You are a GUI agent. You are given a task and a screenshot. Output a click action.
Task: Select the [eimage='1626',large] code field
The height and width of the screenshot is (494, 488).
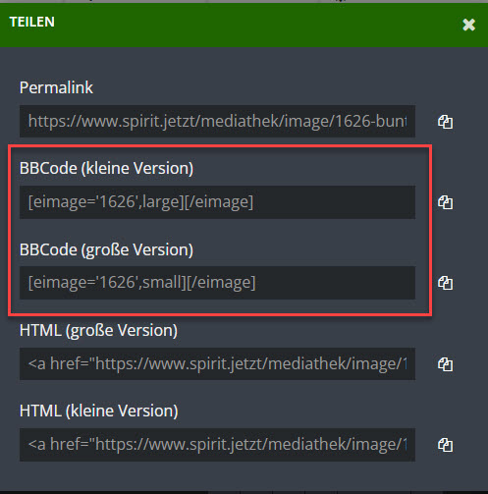[217, 202]
